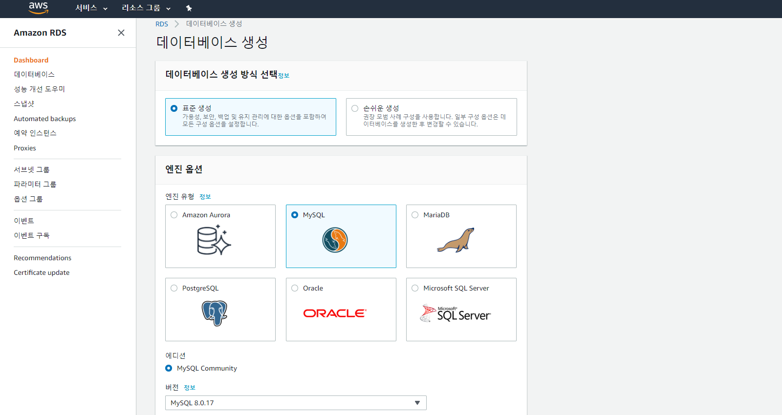Click the MariaDB seal logo

[456, 240]
